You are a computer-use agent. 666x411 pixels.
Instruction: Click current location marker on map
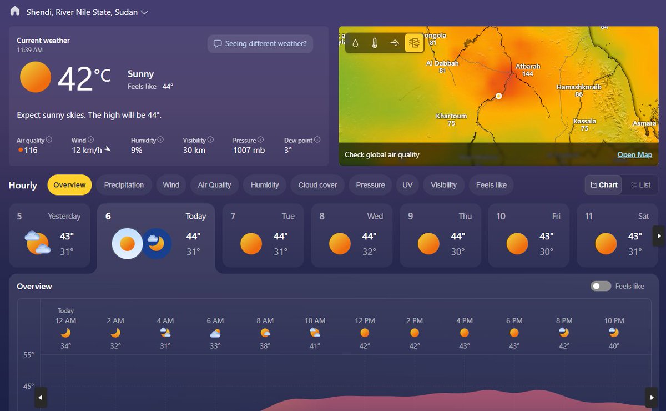click(x=498, y=96)
